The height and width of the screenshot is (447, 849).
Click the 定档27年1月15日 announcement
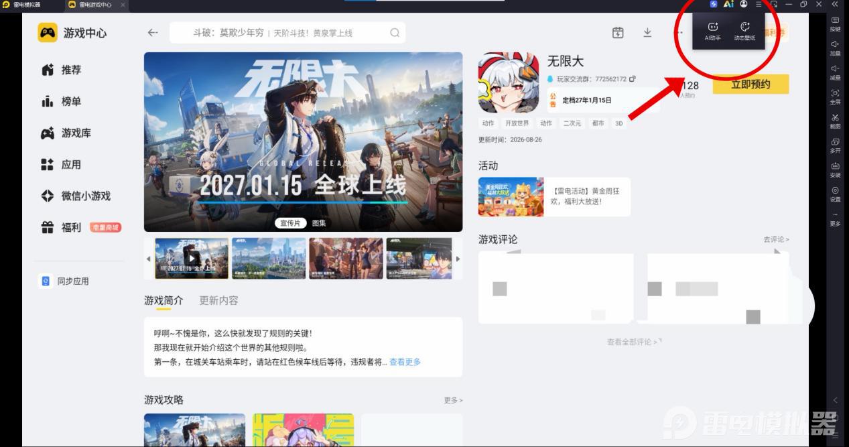coord(587,100)
